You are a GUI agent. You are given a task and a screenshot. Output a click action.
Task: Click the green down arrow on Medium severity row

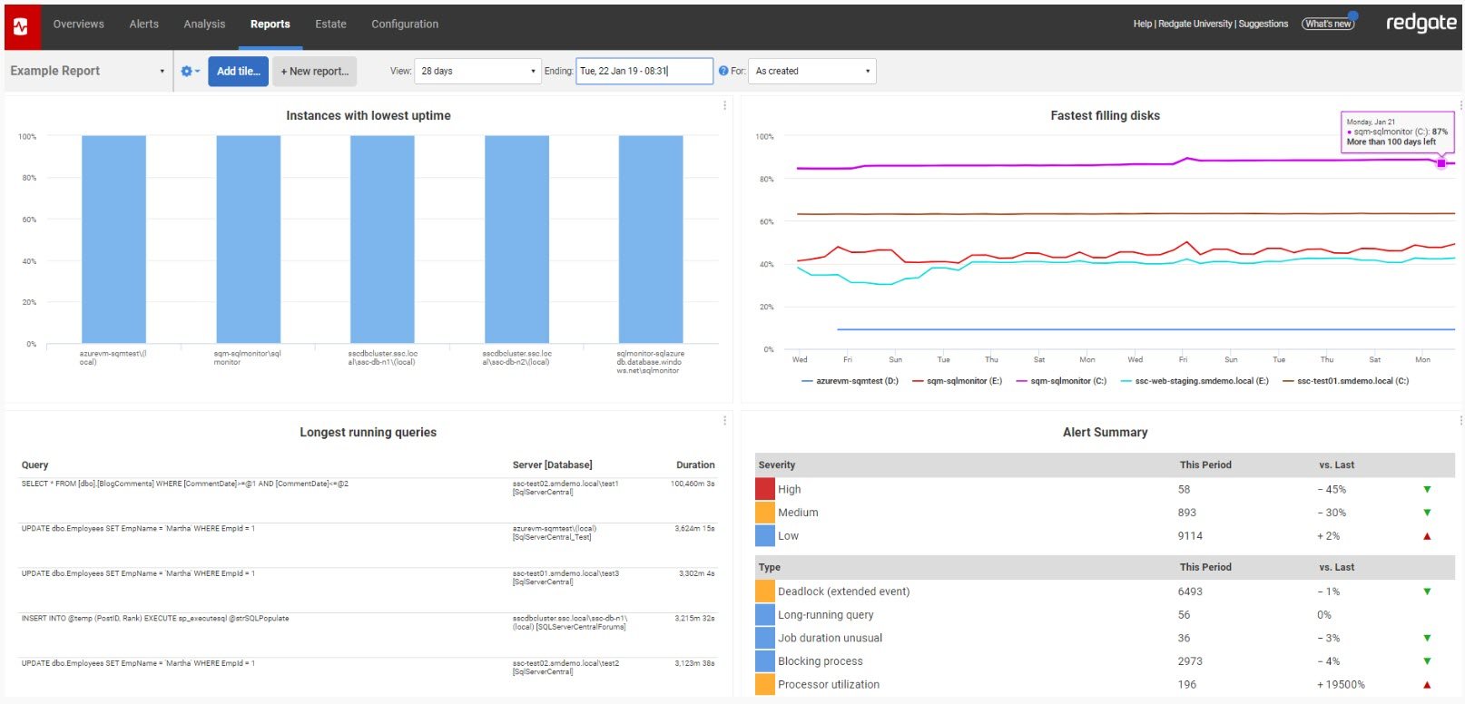tap(1427, 513)
